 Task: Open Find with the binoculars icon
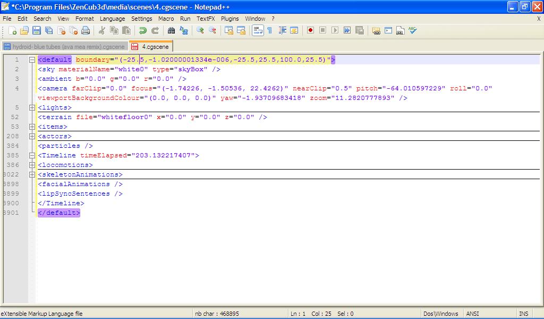tap(172, 31)
